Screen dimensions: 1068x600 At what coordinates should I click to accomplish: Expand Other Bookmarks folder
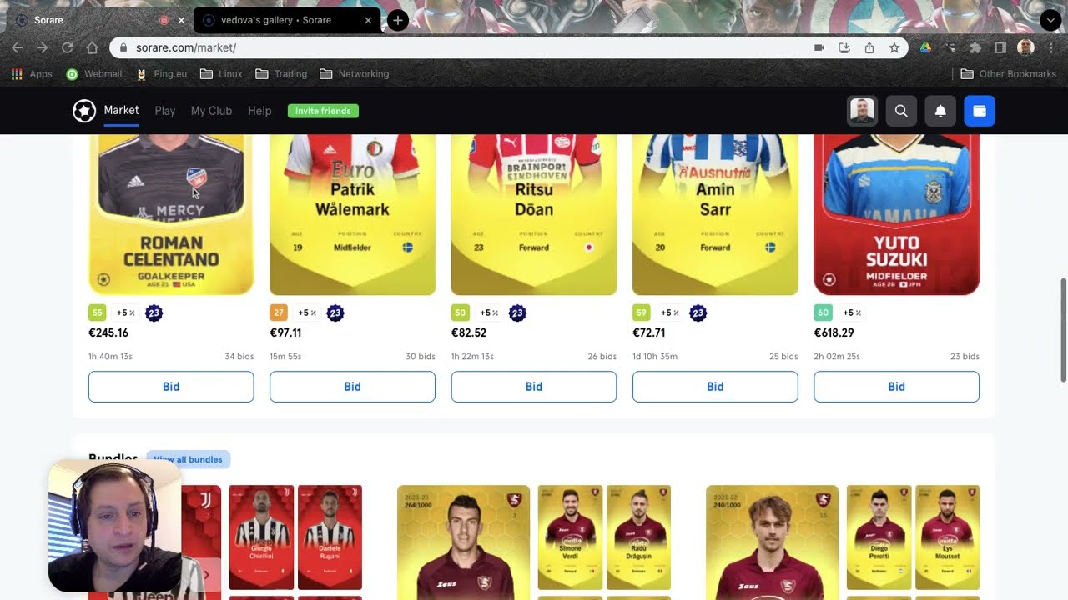[1009, 74]
